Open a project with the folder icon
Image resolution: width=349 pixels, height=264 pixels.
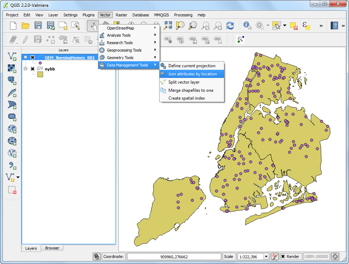pyautogui.click(x=26, y=26)
